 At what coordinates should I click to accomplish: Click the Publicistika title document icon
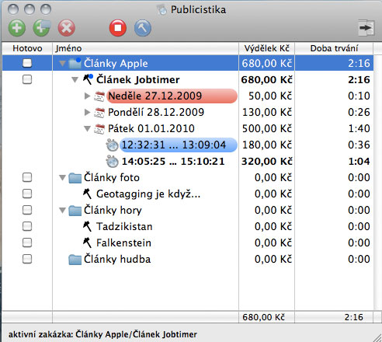(162, 10)
